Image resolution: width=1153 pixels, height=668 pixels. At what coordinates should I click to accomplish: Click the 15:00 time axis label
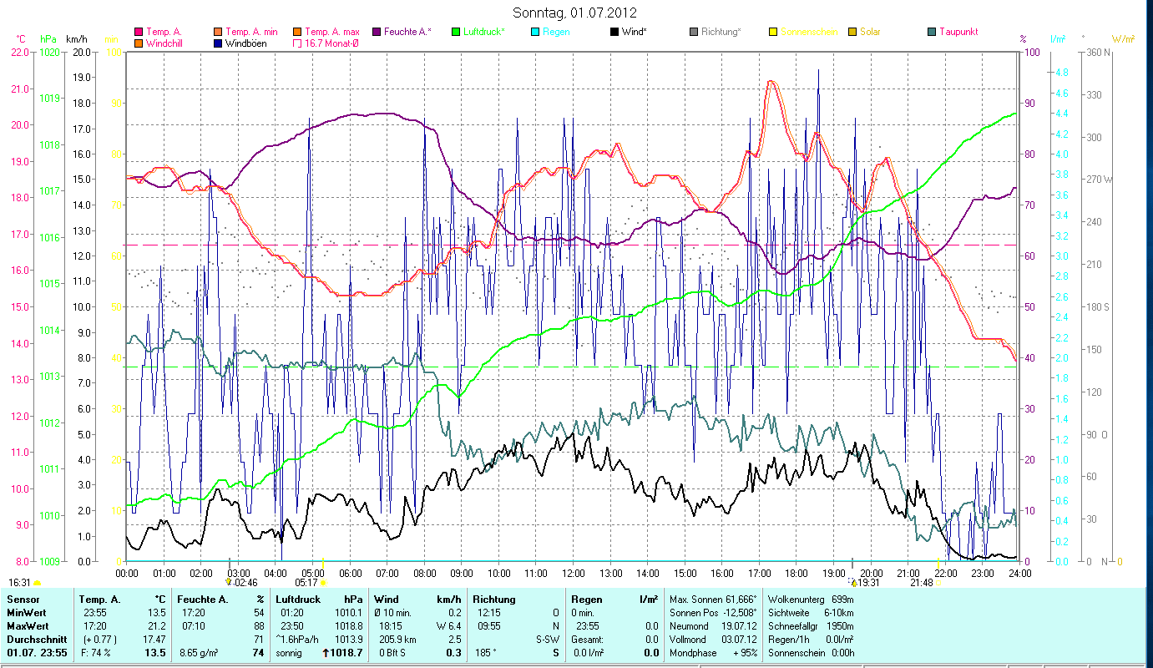coord(685,573)
